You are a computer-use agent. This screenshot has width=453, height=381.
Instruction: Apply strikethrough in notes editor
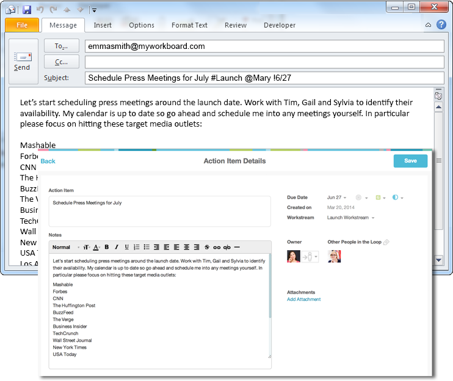tap(207, 247)
